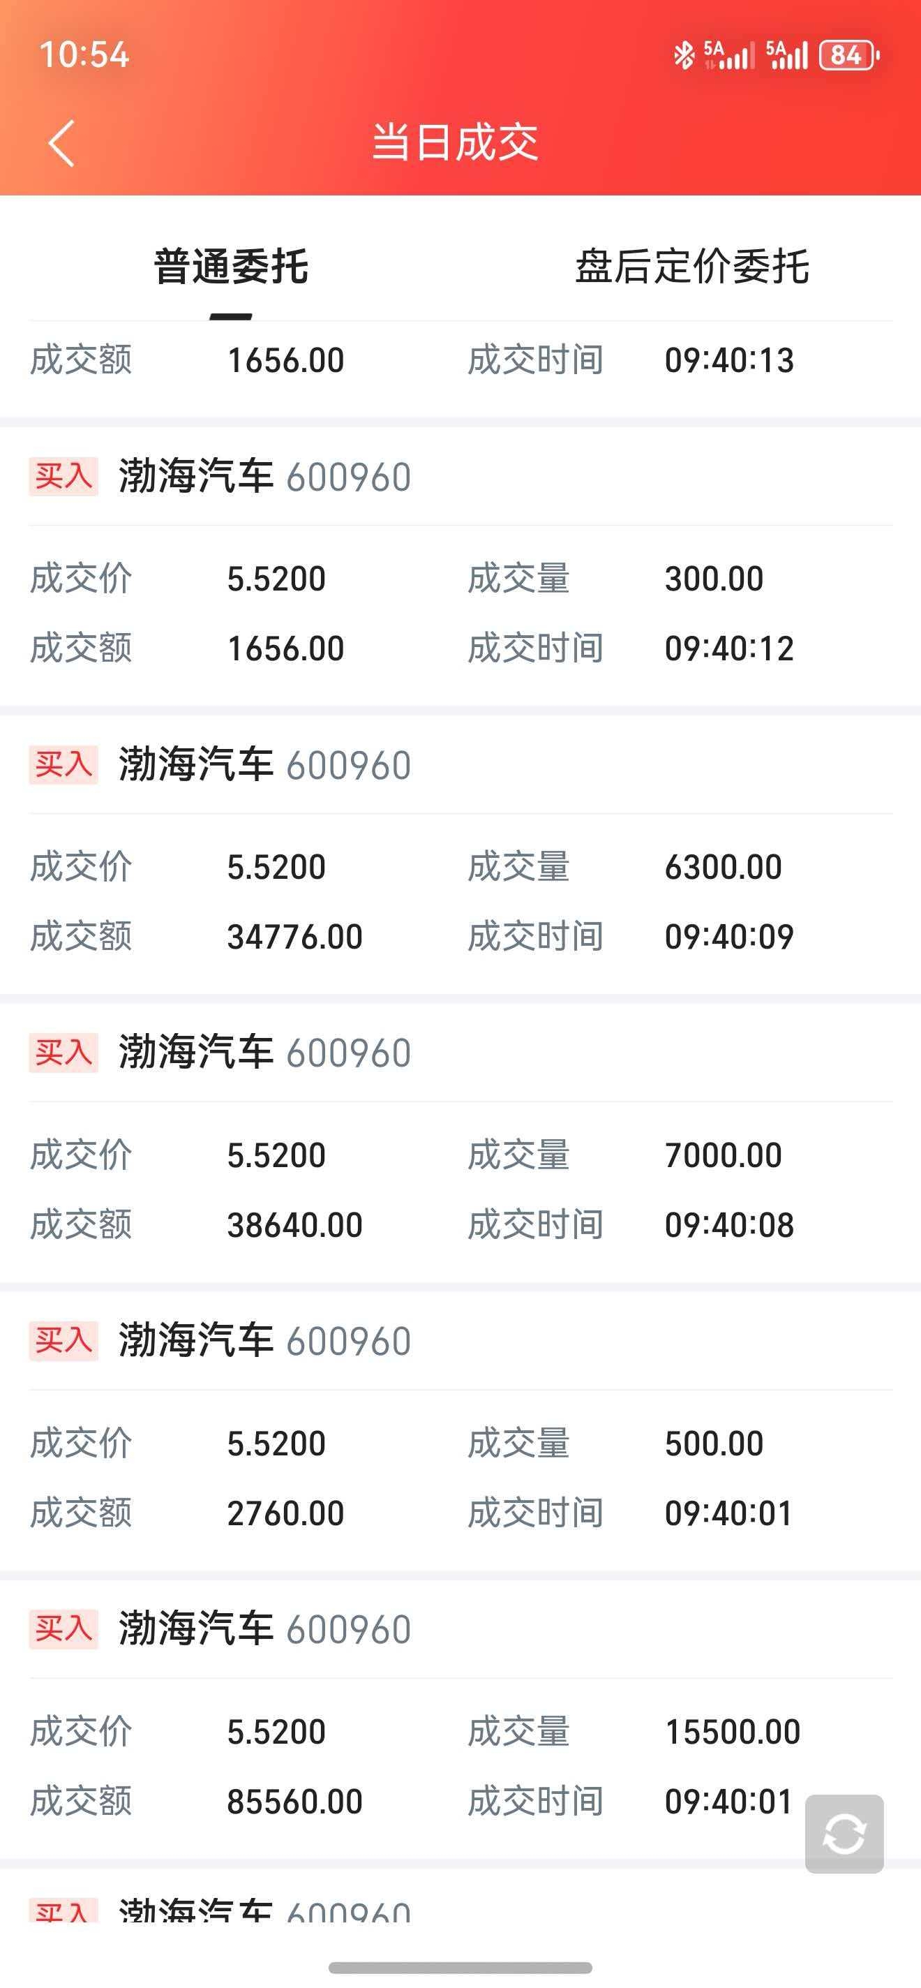Tap the 买入 tag on the 300.00 trade

(x=63, y=476)
